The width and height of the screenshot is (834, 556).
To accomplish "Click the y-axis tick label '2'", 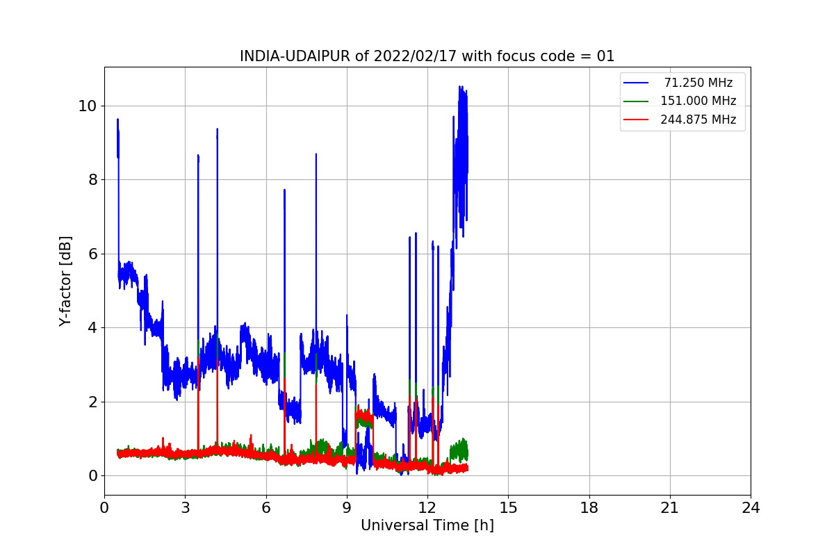I will 92,402.
